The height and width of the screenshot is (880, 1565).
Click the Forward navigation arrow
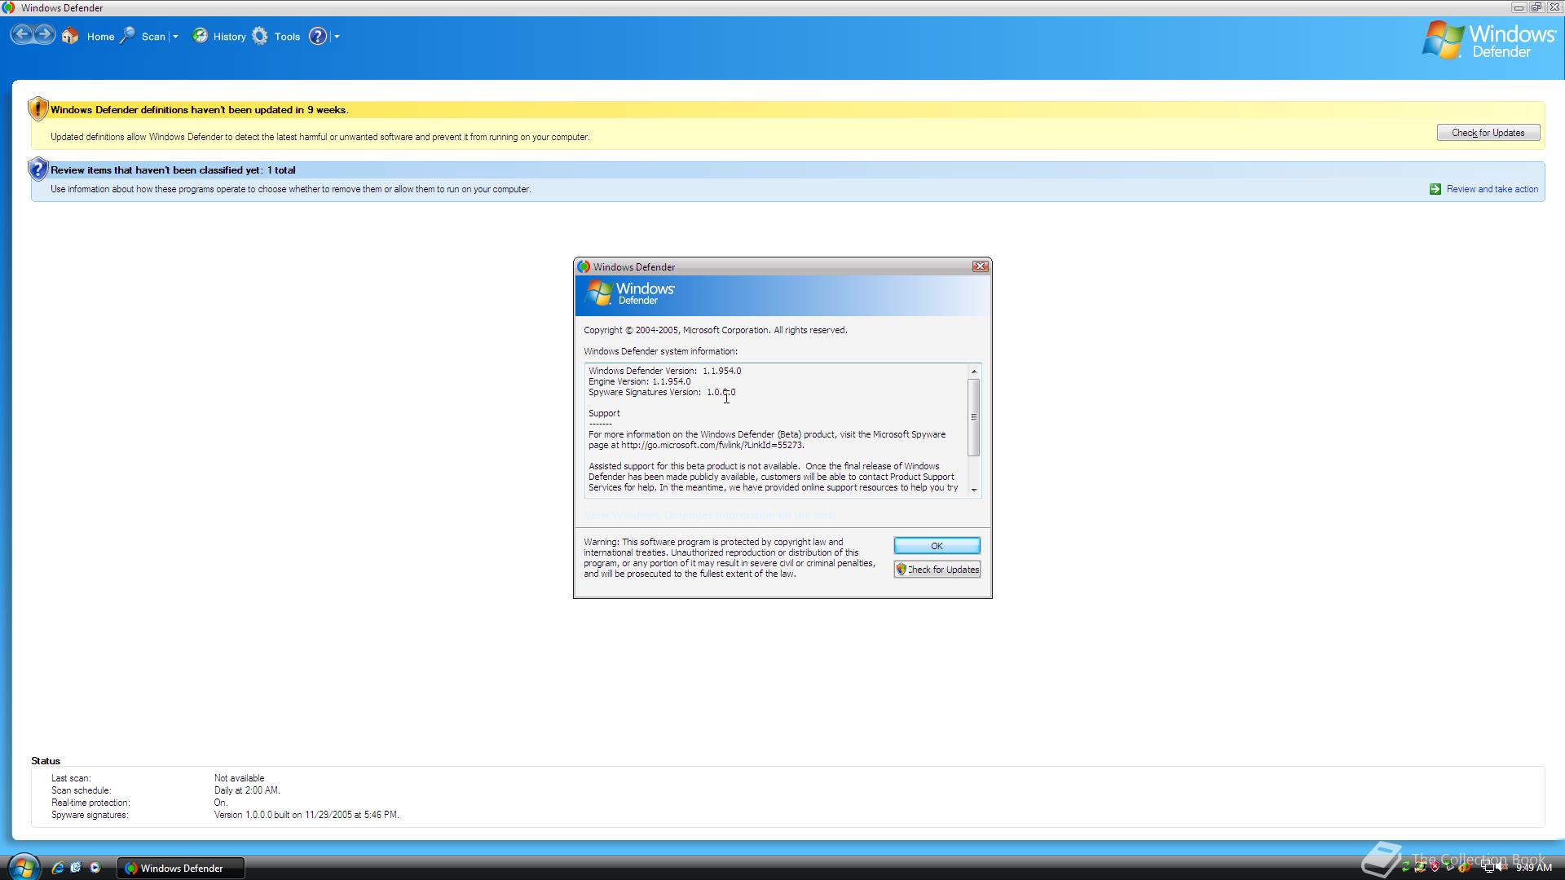[45, 35]
